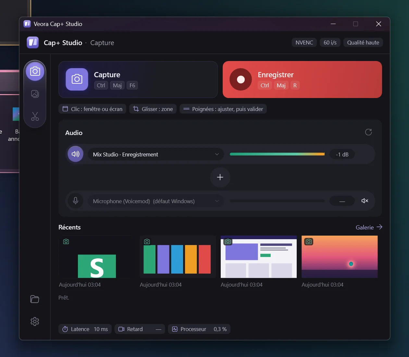Open the Mix Studio · Enregistrement dropdown
Screen dimensions: 409x357
[156, 154]
